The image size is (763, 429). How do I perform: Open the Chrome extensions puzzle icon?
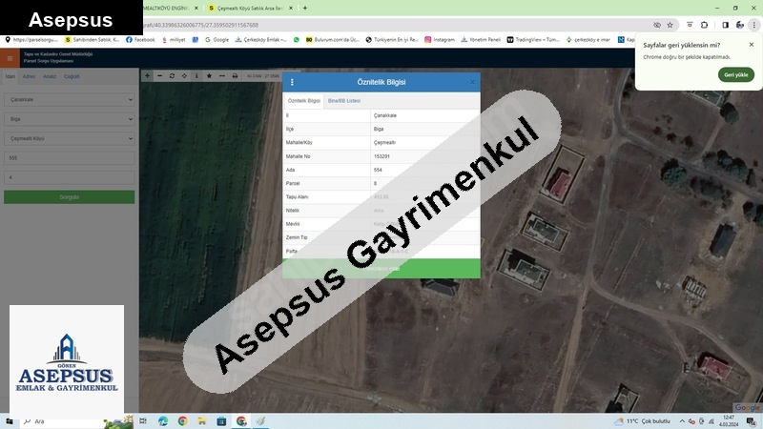(705, 25)
